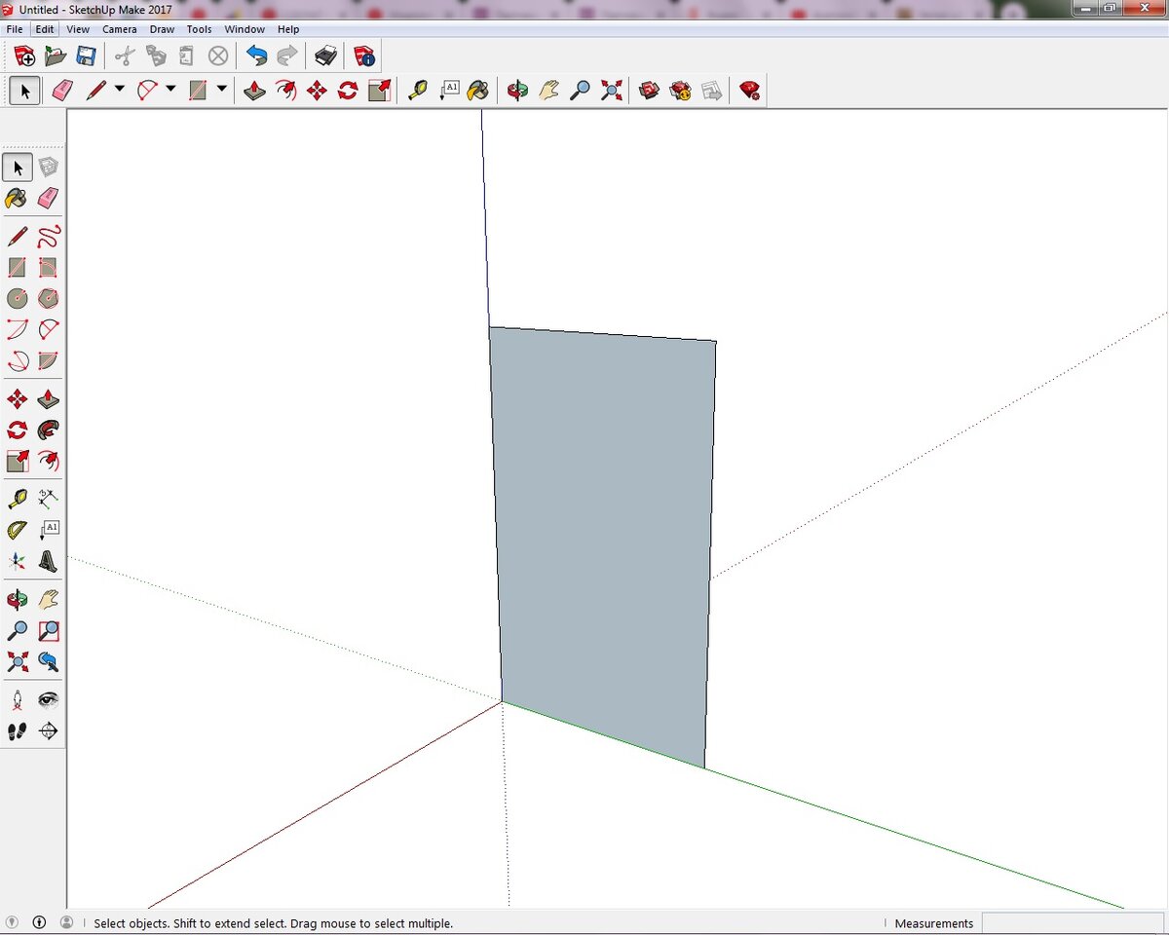
Task: Open the Tools menu
Action: pyautogui.click(x=200, y=29)
